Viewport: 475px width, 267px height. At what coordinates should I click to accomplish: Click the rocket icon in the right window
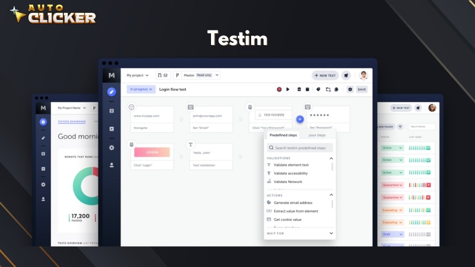(x=418, y=108)
